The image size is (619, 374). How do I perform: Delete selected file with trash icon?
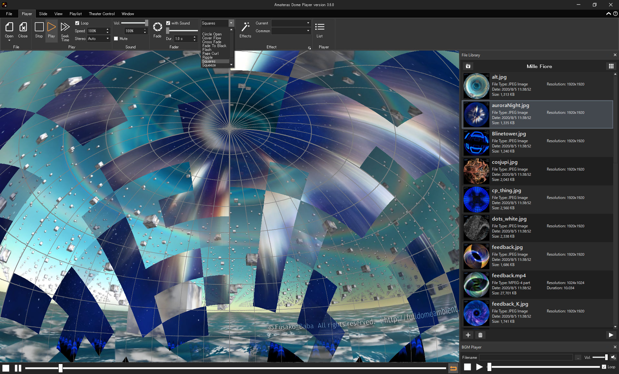pos(480,335)
